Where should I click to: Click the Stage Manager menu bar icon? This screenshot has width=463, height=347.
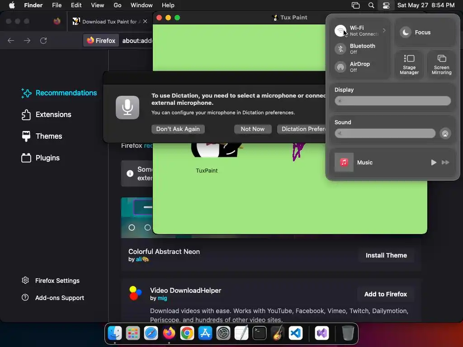point(355,5)
